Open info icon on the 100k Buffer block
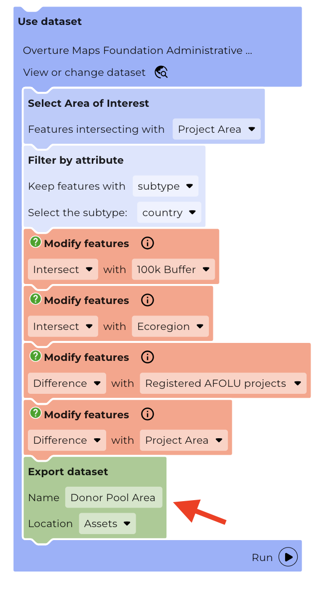 coord(148,244)
